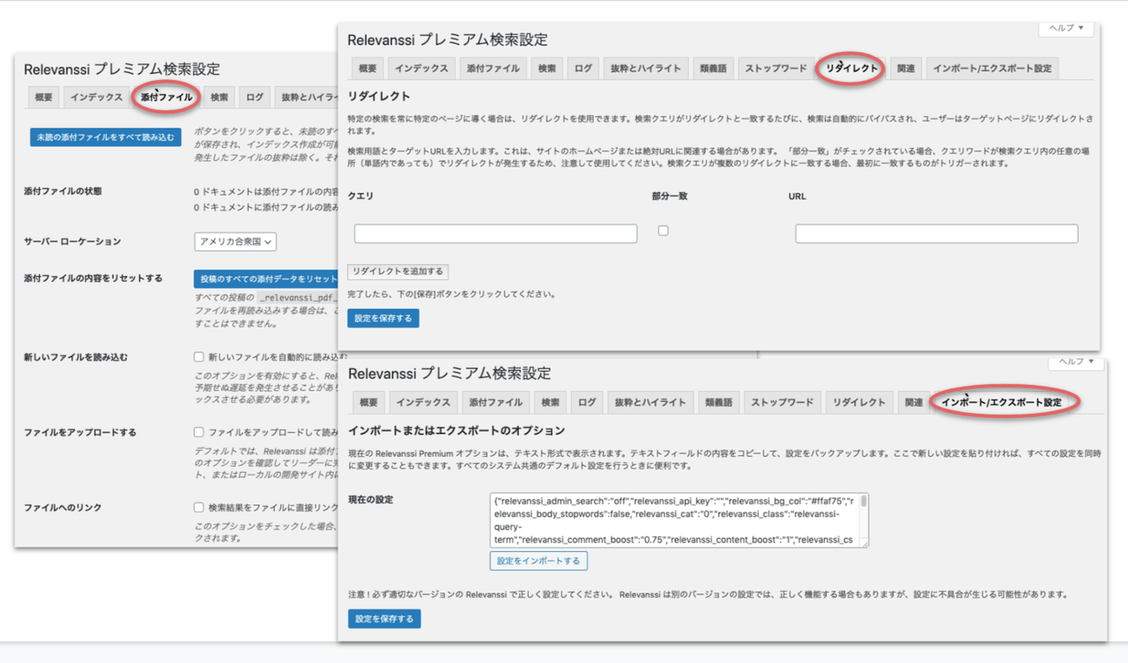Image resolution: width=1128 pixels, height=663 pixels.
Task: Open 検索 tab in the Redirect window
Action: (547, 69)
